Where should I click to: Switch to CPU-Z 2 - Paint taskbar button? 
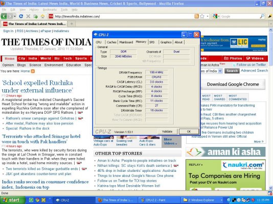[x=160, y=200]
